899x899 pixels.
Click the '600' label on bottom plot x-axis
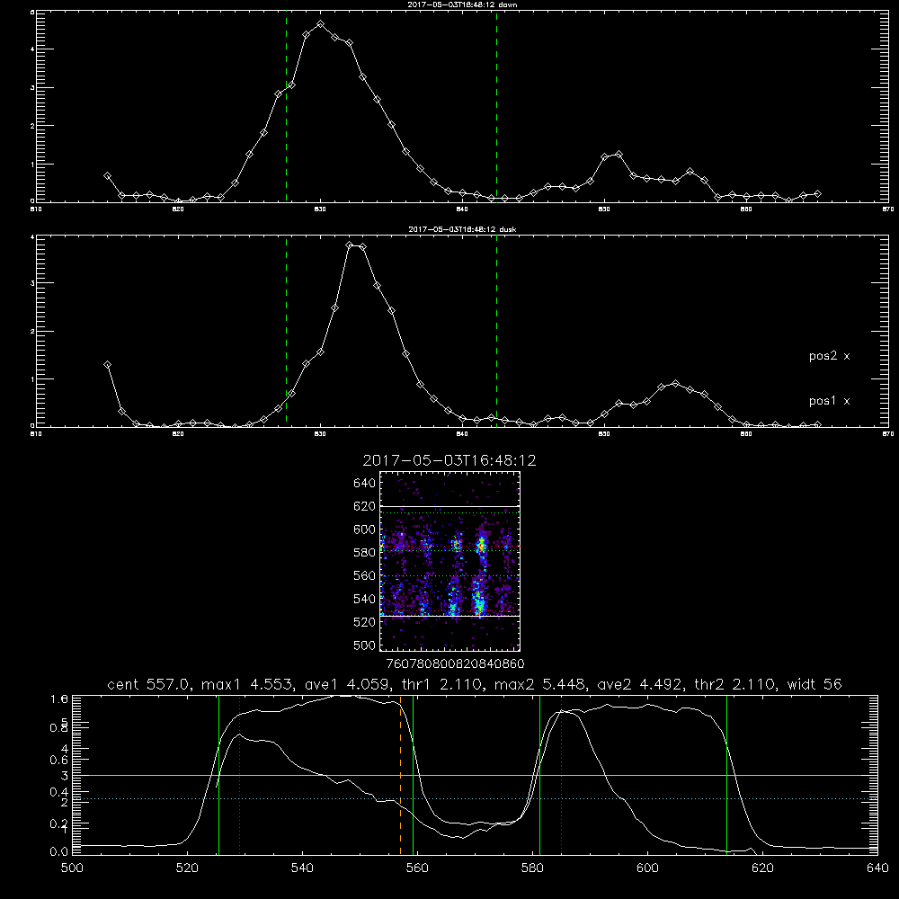647,868
